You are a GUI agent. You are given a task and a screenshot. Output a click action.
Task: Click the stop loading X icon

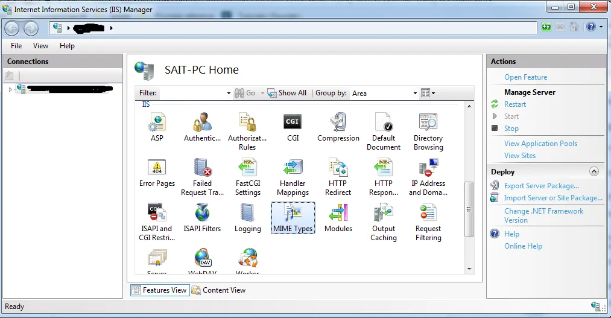tap(560, 27)
